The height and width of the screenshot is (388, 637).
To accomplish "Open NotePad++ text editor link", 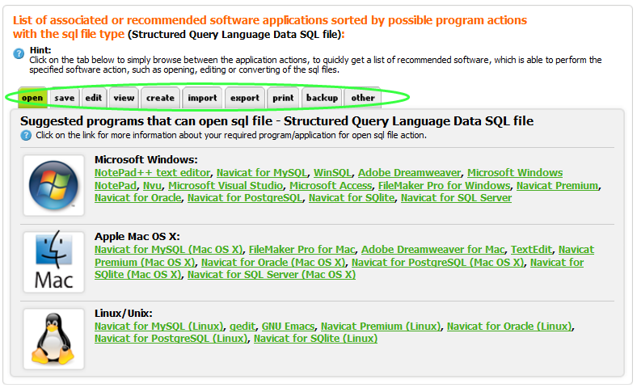I will [152, 173].
